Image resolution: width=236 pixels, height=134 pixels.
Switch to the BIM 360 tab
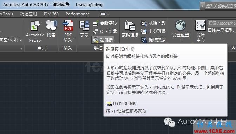(x=51, y=14)
